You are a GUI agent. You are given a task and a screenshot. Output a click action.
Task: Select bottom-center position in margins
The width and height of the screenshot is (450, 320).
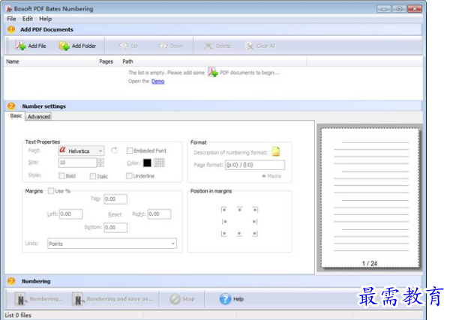pyautogui.click(x=239, y=233)
